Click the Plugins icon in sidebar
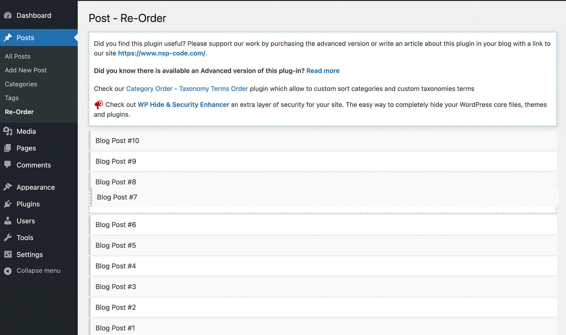The image size is (566, 335). (x=8, y=204)
